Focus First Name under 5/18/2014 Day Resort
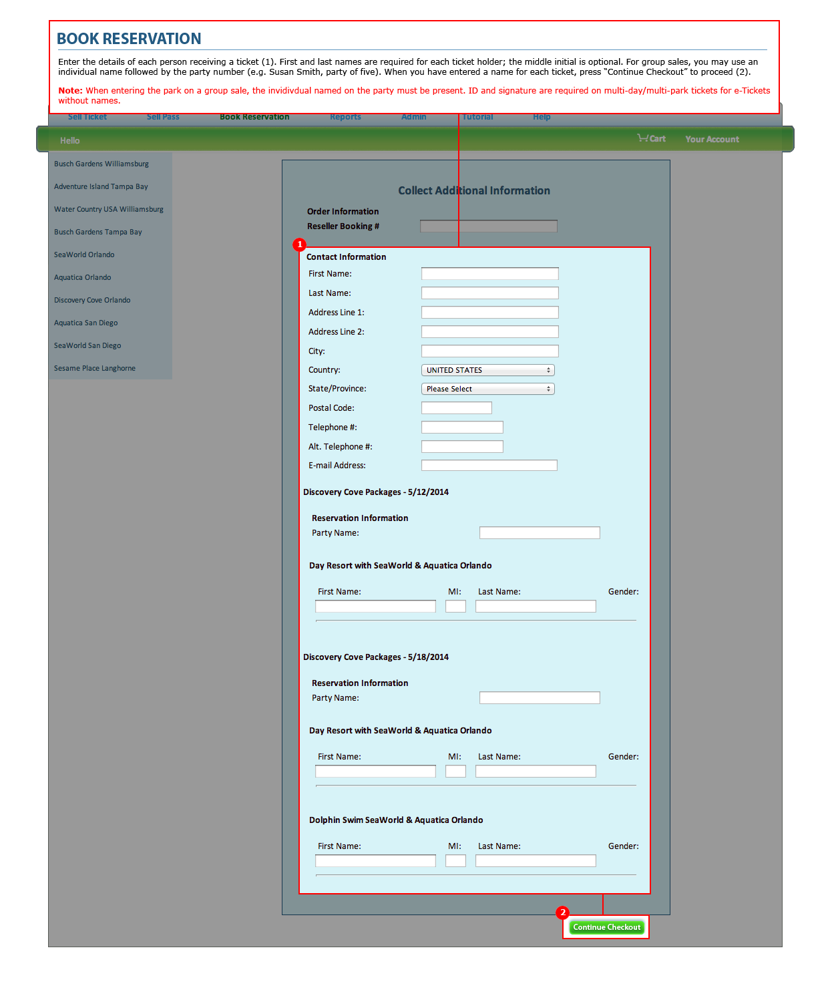830x1002 pixels. click(x=375, y=772)
